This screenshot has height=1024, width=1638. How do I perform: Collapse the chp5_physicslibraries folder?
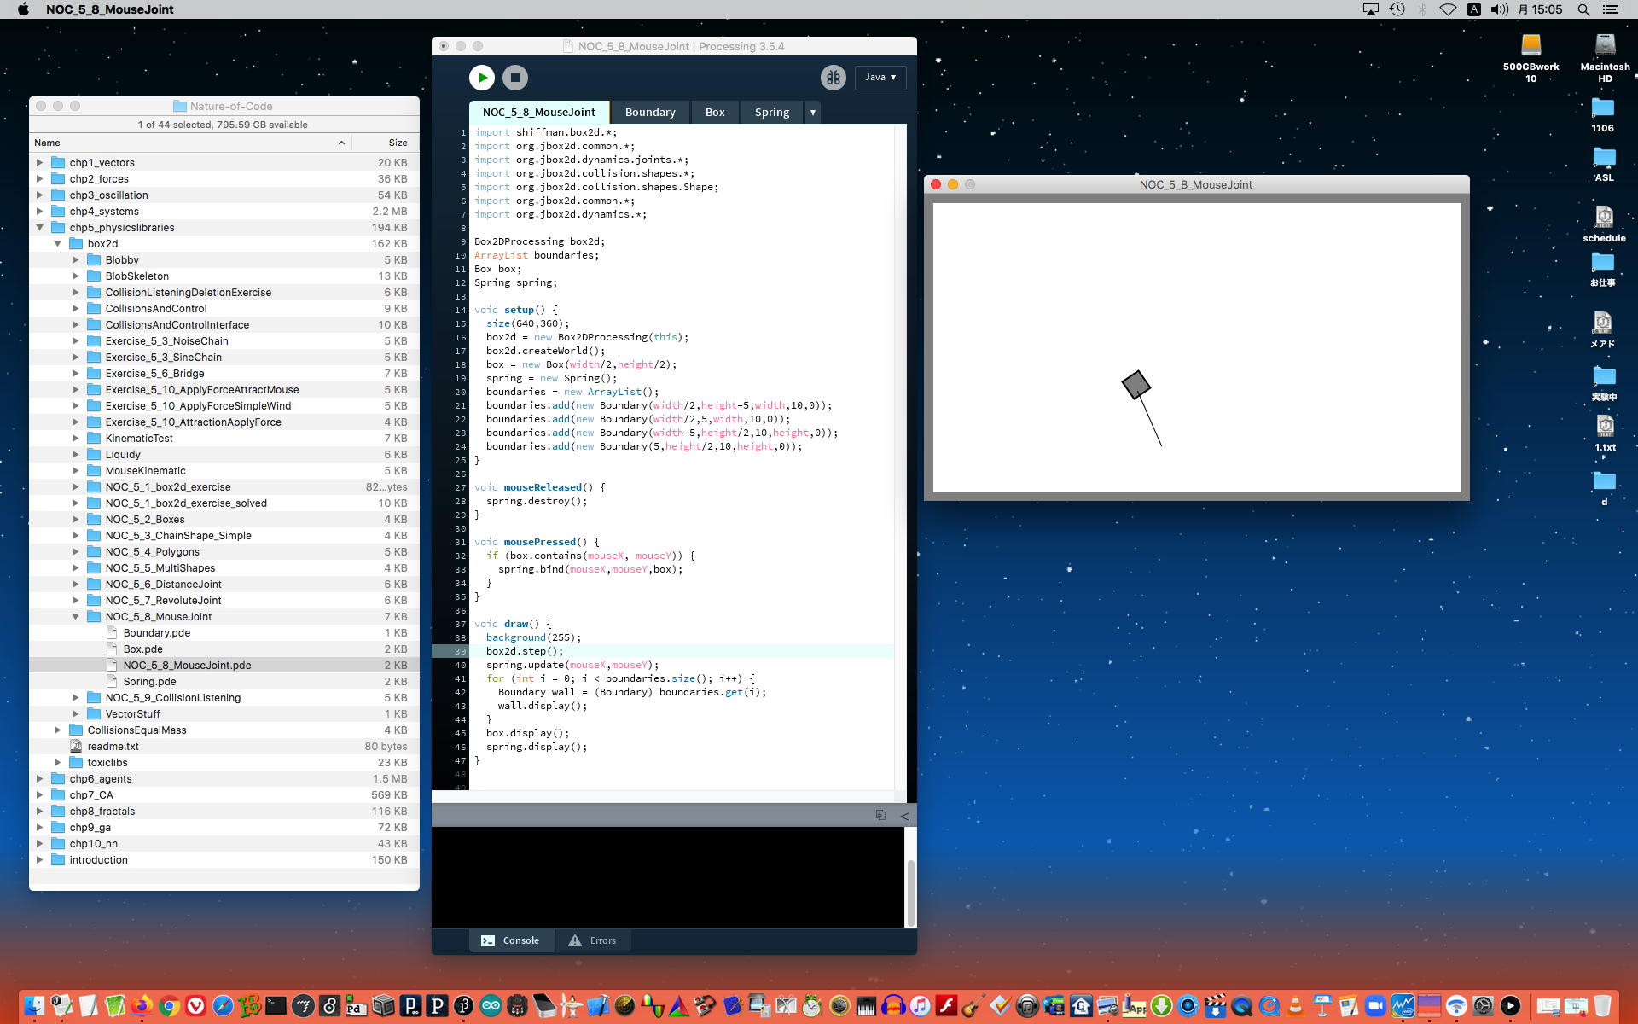pos(39,228)
